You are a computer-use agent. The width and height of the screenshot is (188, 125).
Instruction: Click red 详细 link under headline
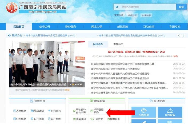click(x=175, y=56)
